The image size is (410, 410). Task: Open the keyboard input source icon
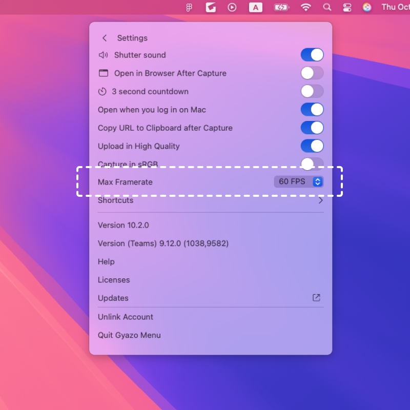(x=256, y=7)
